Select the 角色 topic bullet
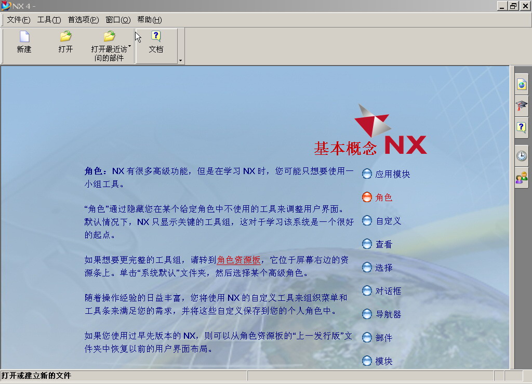532x384 pixels. (x=367, y=197)
